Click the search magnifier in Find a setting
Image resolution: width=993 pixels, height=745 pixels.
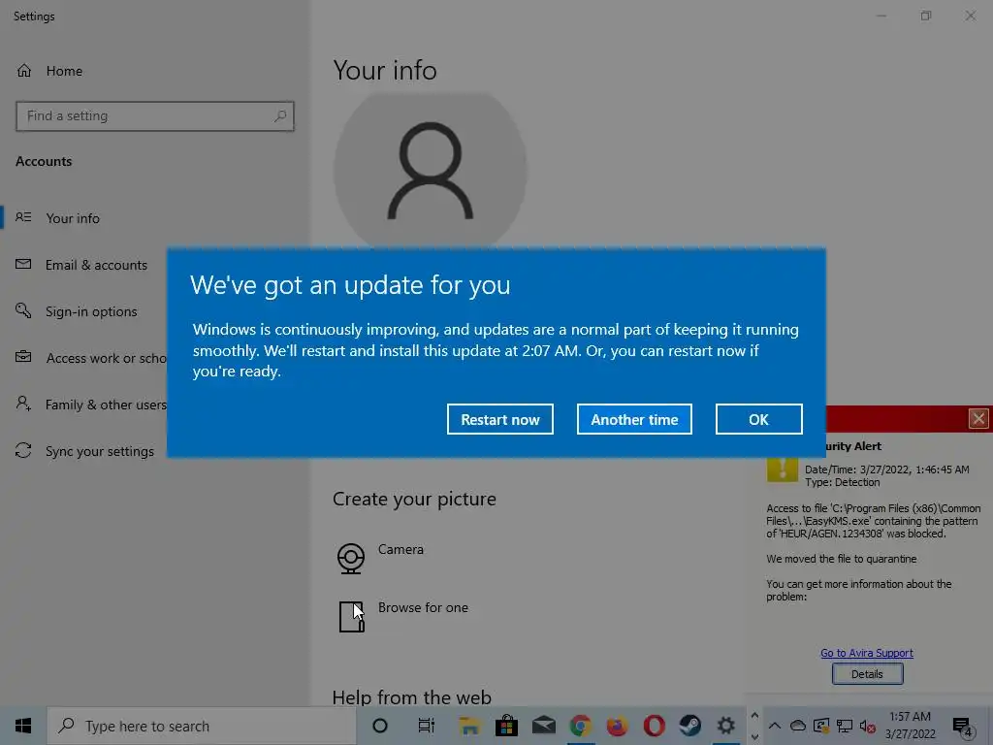tap(280, 116)
